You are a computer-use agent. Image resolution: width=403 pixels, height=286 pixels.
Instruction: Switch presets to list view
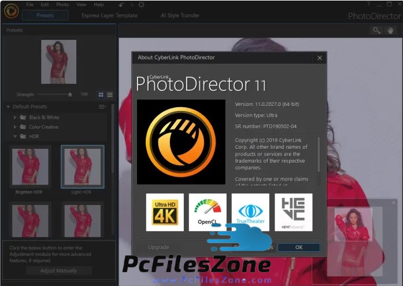[x=109, y=94]
